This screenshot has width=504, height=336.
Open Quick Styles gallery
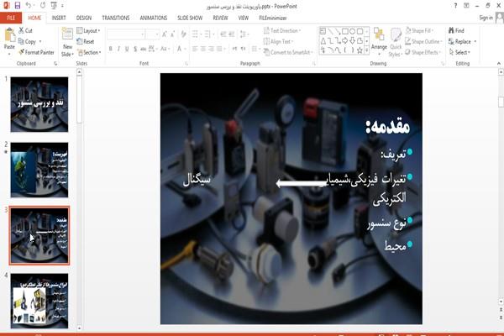click(x=396, y=43)
